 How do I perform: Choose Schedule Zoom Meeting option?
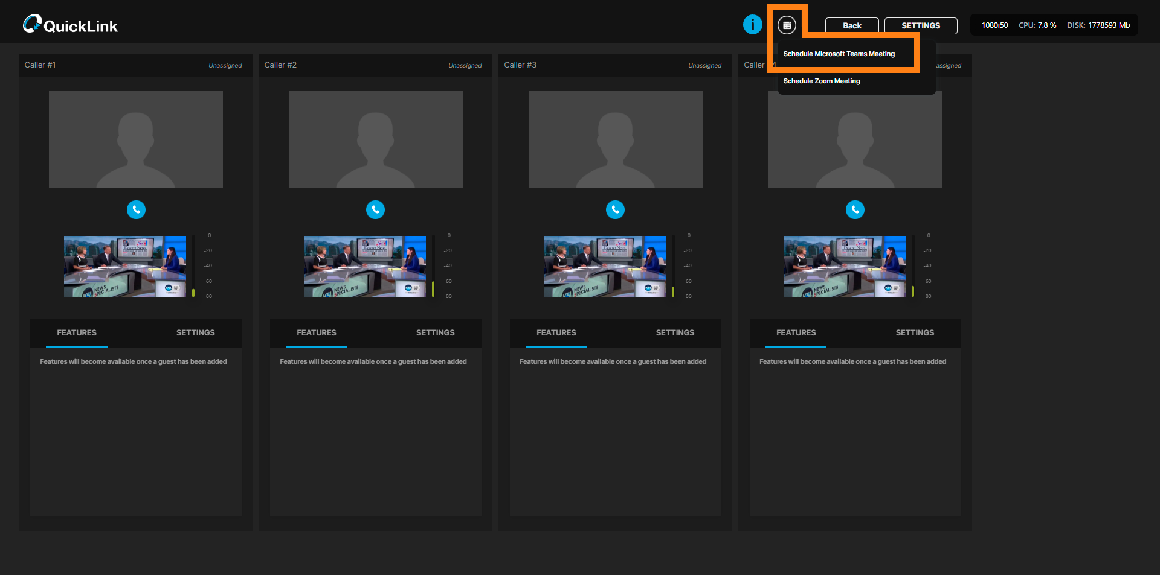821,81
